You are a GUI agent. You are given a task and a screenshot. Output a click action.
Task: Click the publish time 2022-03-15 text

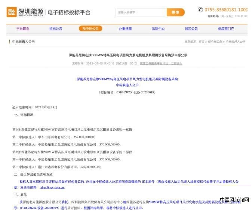point(93,63)
